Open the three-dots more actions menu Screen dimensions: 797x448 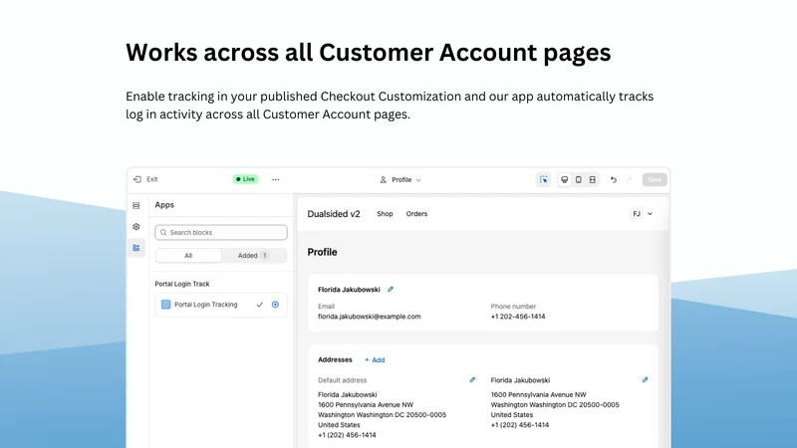(x=276, y=179)
